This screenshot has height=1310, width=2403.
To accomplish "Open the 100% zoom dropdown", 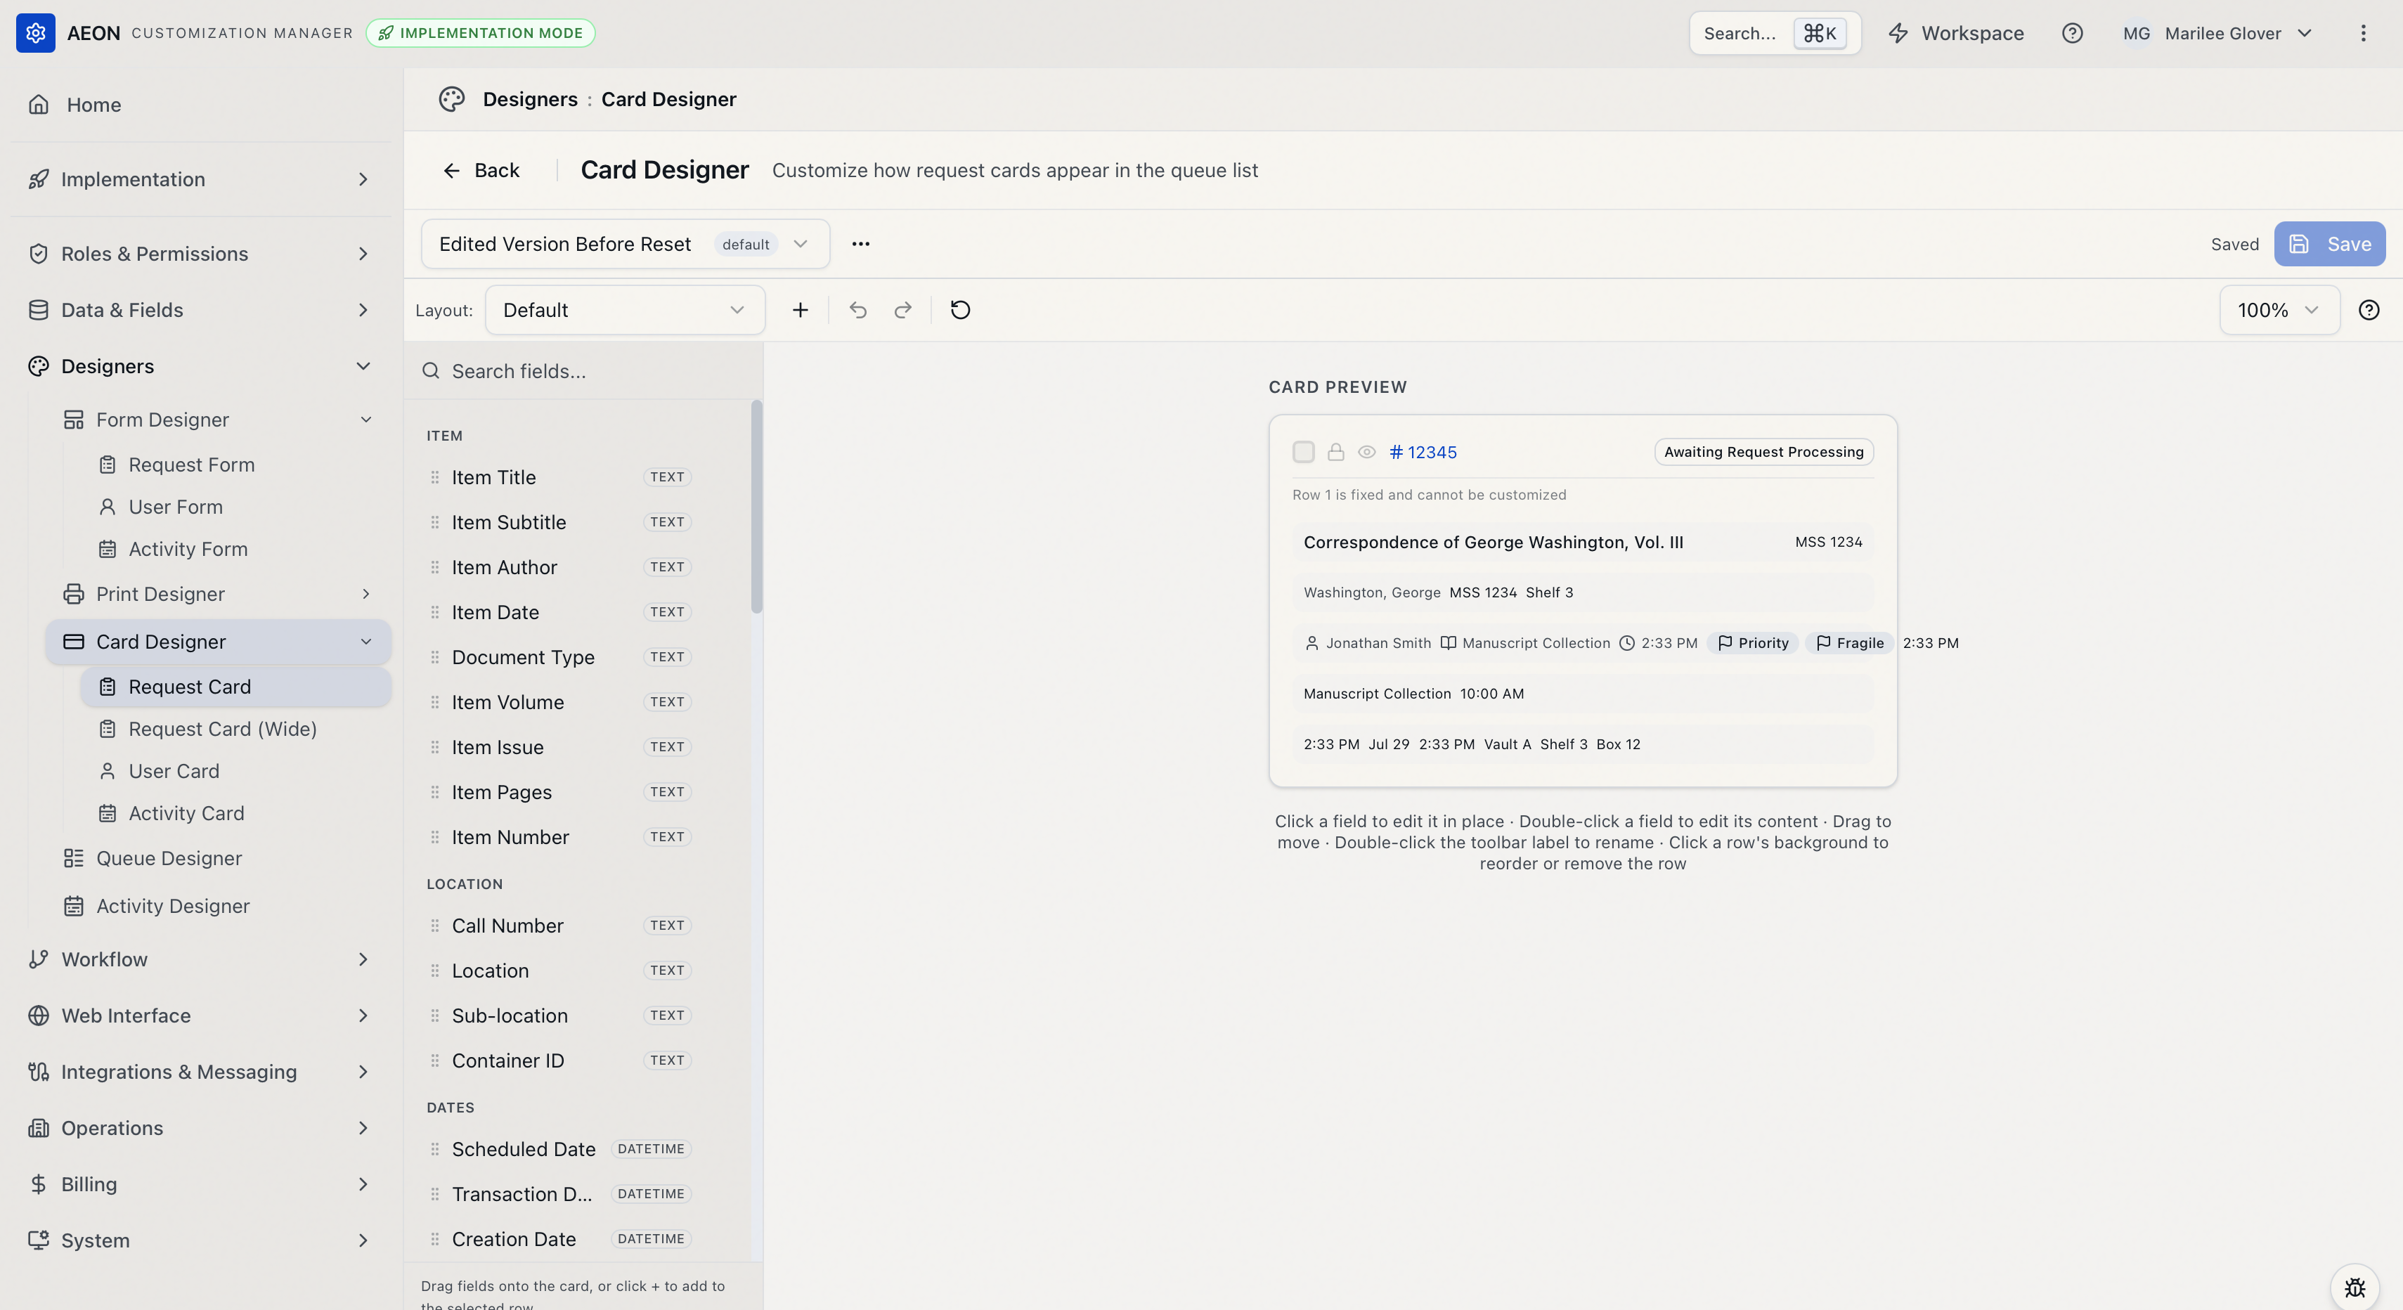I will [2279, 310].
